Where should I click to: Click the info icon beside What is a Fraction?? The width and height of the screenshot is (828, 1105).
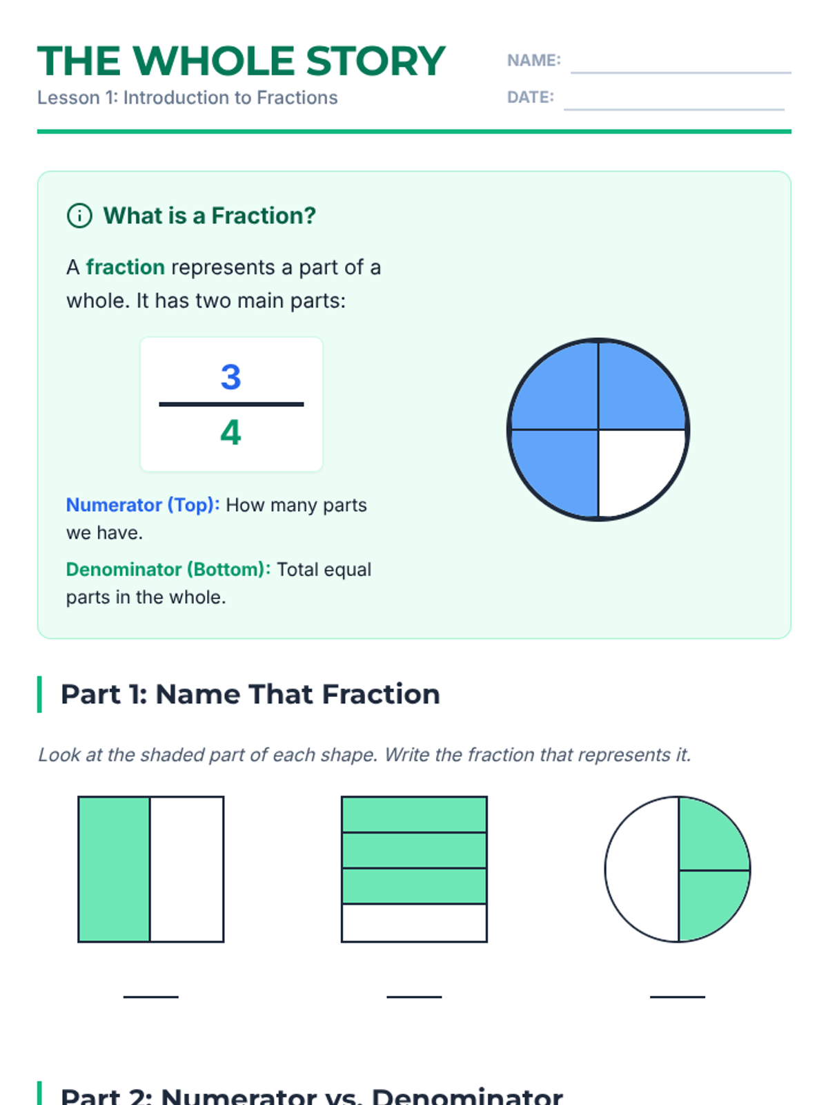(79, 216)
